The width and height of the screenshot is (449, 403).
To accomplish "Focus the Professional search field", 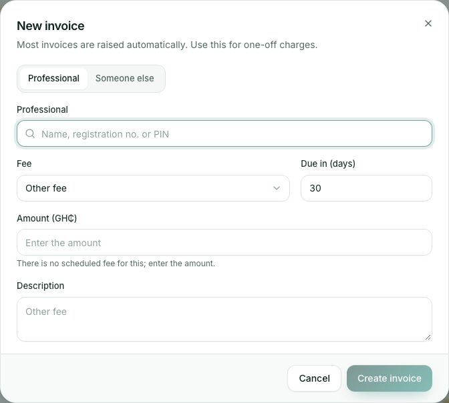I will coord(224,133).
